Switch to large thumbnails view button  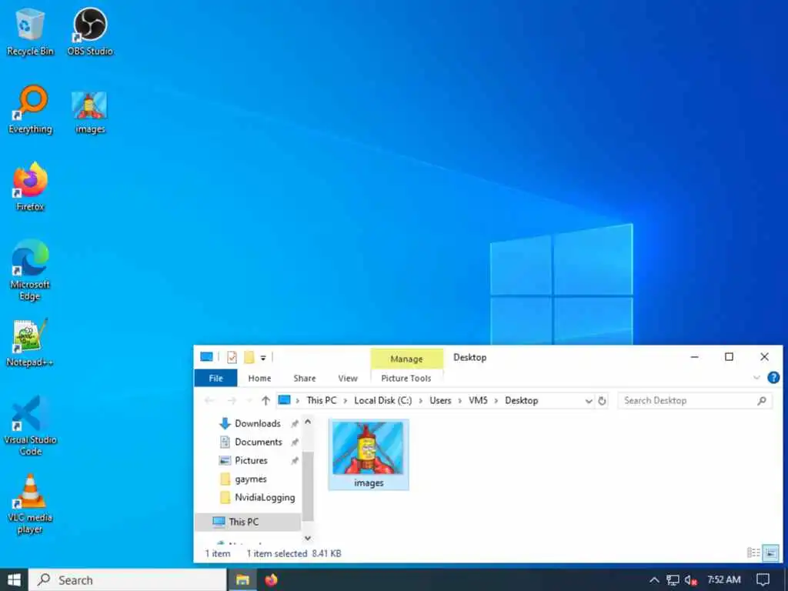pyautogui.click(x=770, y=553)
